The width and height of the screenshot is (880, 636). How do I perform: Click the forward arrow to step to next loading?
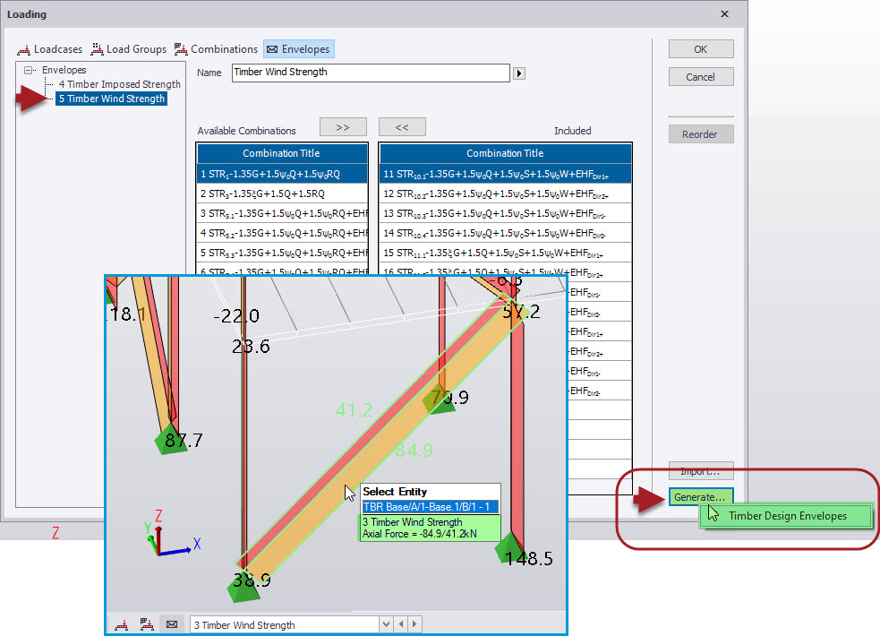(x=414, y=623)
